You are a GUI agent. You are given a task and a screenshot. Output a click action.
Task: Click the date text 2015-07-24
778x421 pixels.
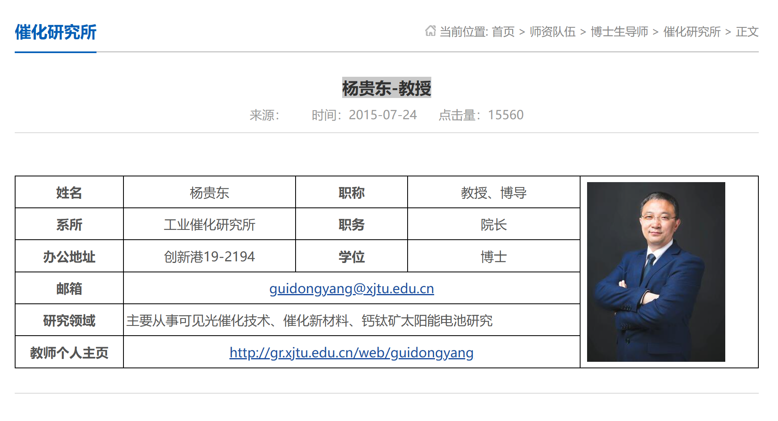[x=383, y=115]
